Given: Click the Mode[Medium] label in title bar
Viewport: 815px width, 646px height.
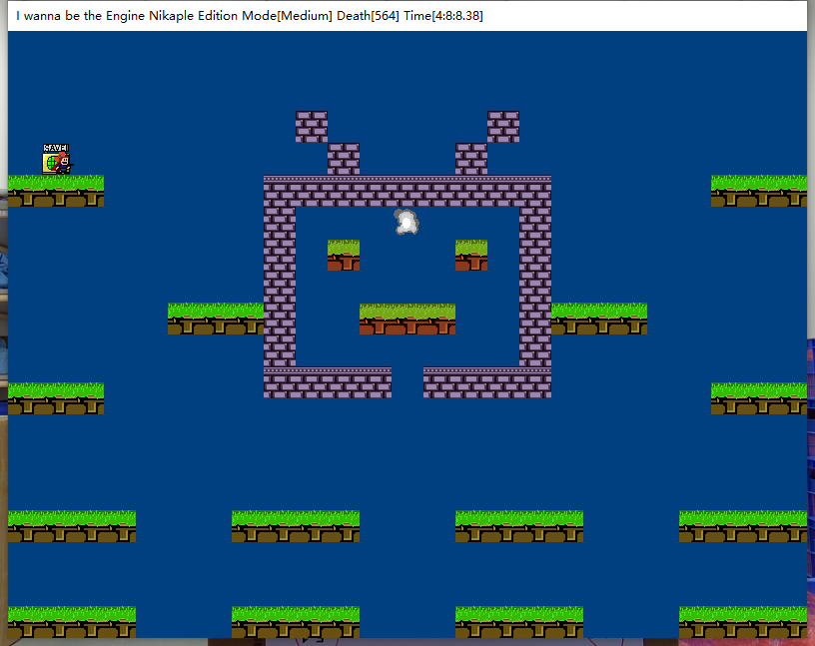Looking at the screenshot, I should click(x=287, y=16).
